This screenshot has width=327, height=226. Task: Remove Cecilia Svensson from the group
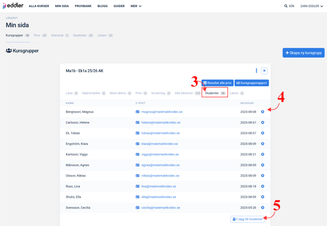(262, 208)
